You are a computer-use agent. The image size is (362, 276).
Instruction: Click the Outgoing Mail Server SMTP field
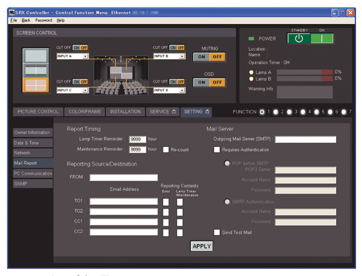pos(306,139)
